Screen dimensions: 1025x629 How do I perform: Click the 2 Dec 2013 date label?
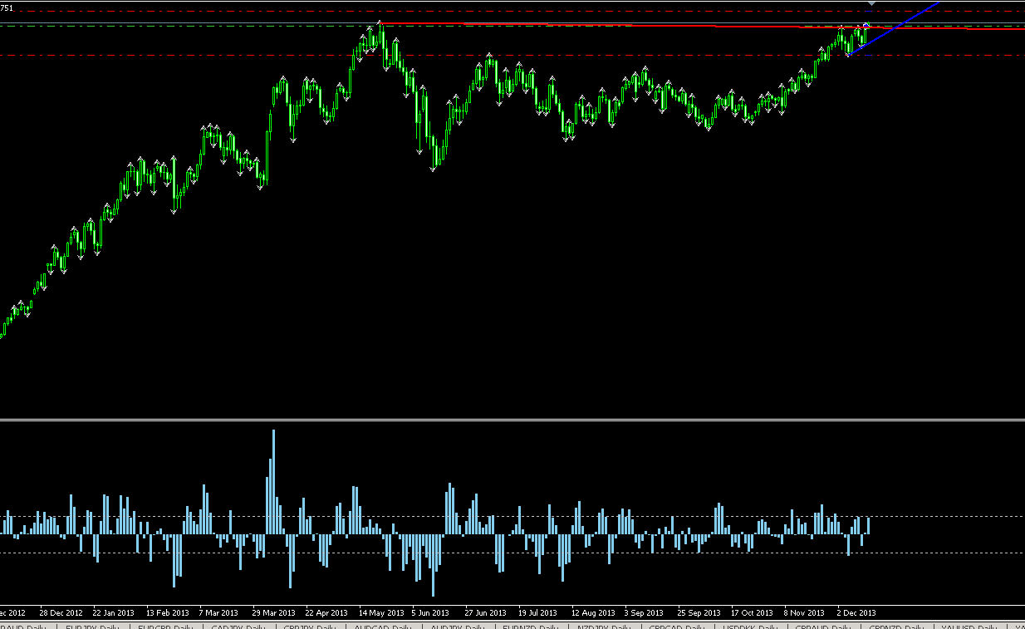pyautogui.click(x=856, y=613)
